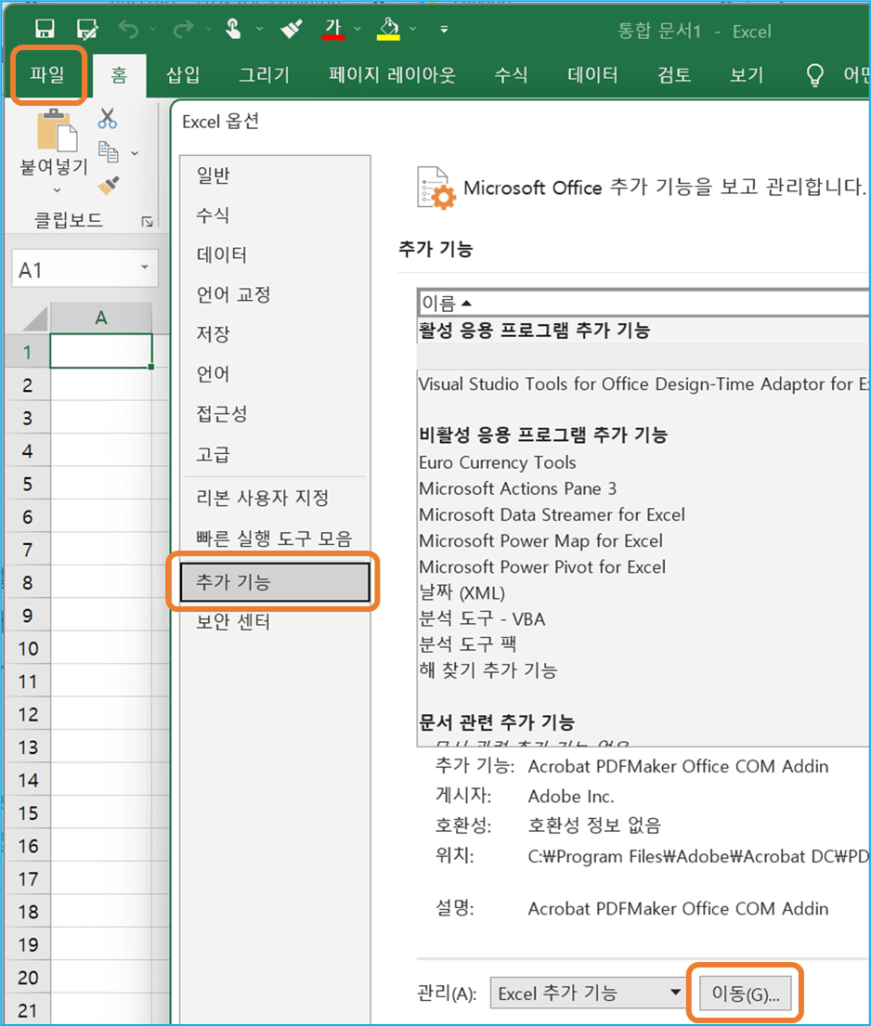Select Microsoft Actions Pane 3 add-in
Viewport: 871px width, 1026px height.
pyautogui.click(x=517, y=488)
